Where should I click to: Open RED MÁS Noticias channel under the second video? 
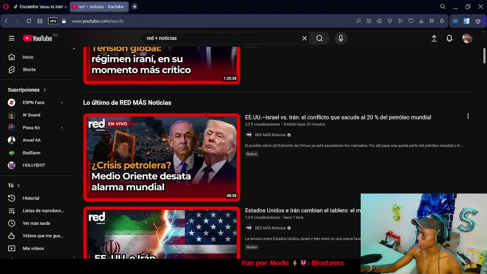270,228
